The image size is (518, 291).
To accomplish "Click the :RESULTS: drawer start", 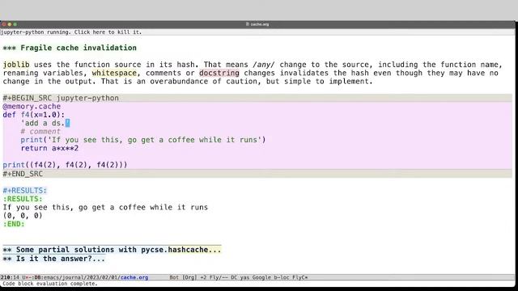I will click(23, 199).
